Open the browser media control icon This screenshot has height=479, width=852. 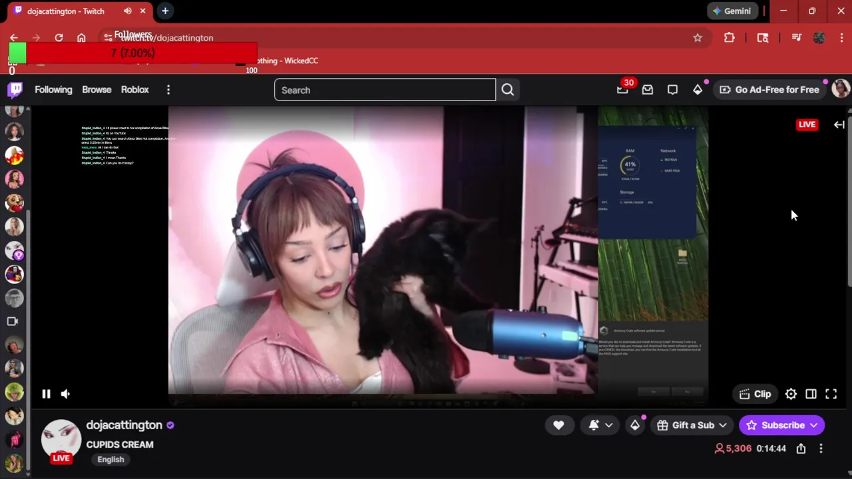[797, 38]
